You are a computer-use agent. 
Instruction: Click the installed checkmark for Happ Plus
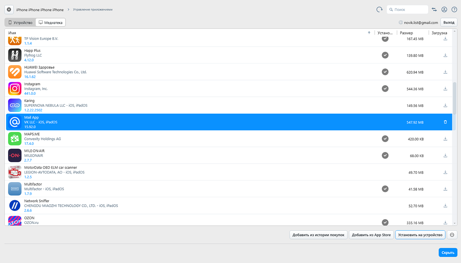(x=385, y=55)
